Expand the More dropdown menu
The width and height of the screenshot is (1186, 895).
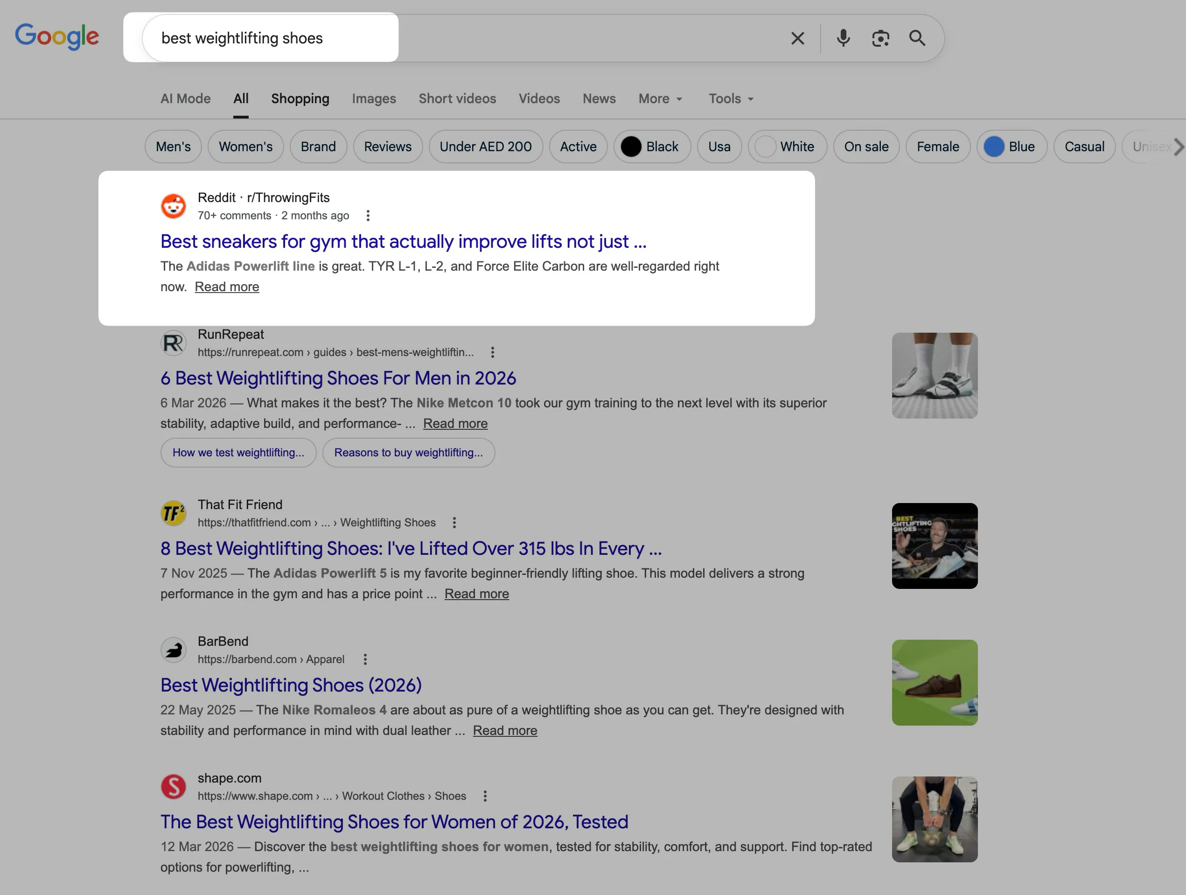pyautogui.click(x=660, y=98)
